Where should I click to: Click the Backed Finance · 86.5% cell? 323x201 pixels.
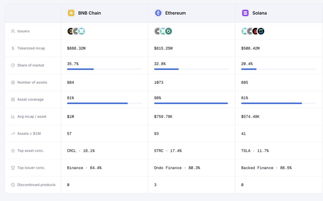pos(266,168)
